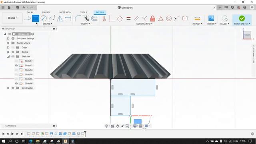The width and height of the screenshot is (256, 144).
Task: Toggle visibility of the Origin folder
Action: (x=13, y=47)
